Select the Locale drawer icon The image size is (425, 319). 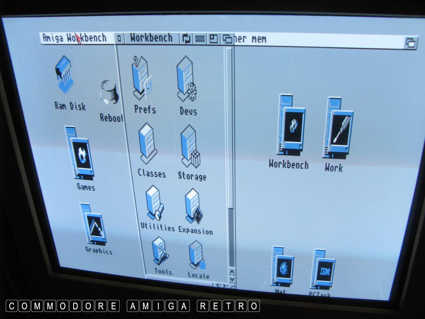[x=197, y=255]
